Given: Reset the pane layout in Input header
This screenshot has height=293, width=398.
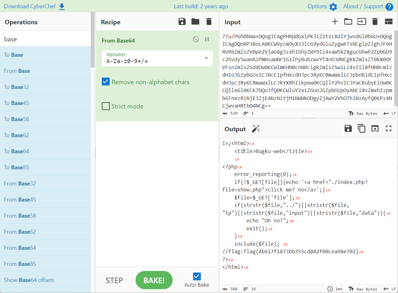Looking at the screenshot, I should point(388,22).
